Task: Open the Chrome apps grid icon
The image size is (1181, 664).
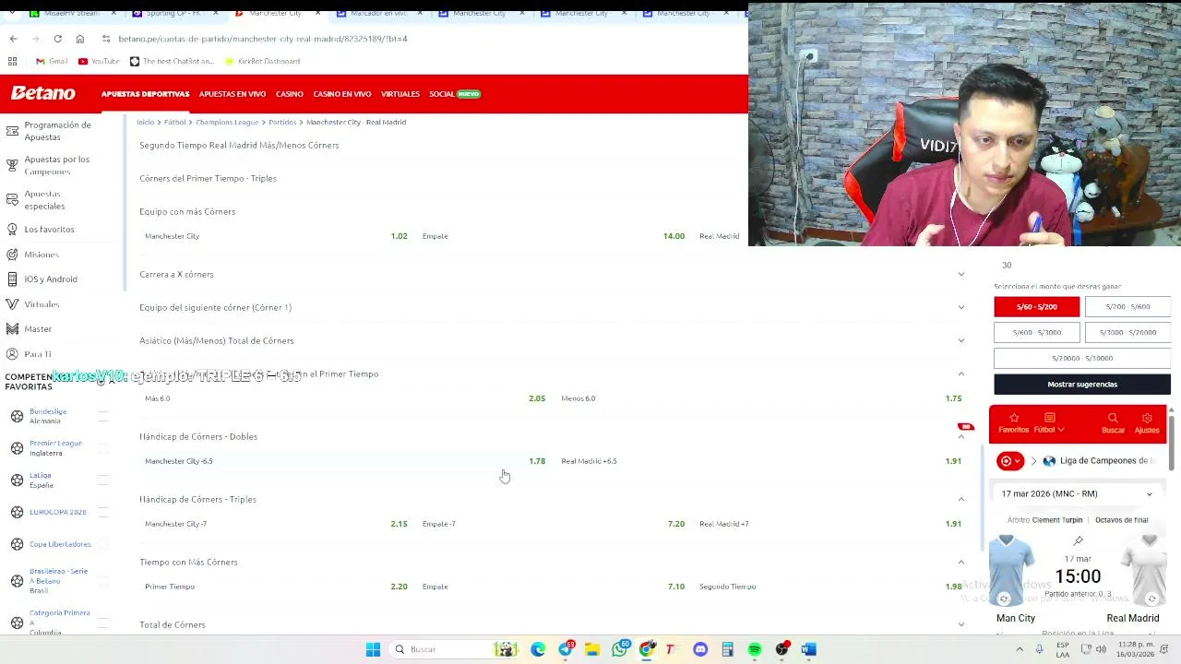Action: click(13, 61)
